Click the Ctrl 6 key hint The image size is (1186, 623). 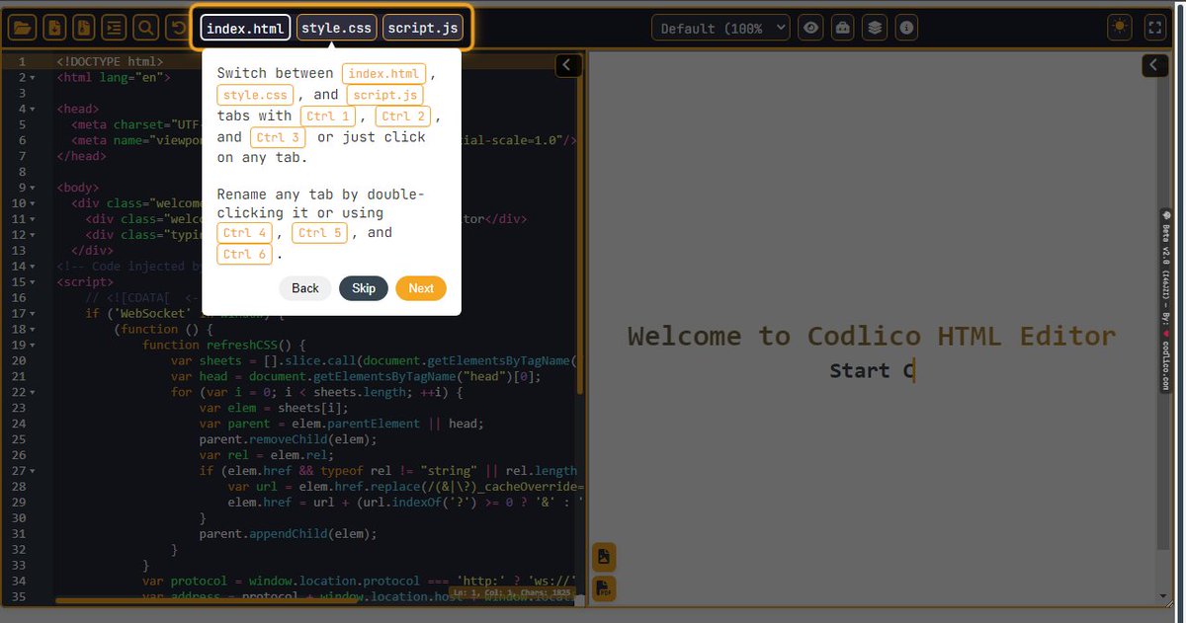tap(244, 255)
